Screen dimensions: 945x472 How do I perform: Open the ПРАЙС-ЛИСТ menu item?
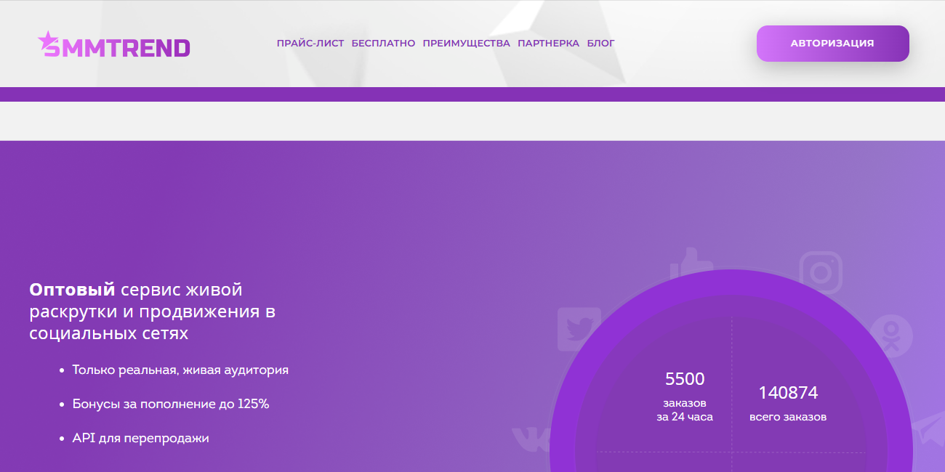pos(310,44)
